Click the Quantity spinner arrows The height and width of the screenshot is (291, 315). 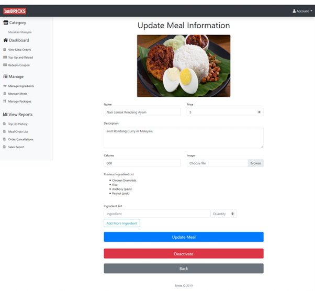click(x=233, y=214)
